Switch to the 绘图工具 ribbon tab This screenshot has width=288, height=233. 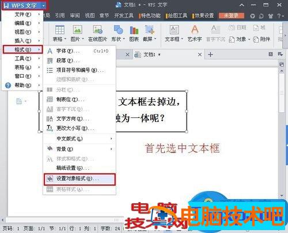(177, 16)
